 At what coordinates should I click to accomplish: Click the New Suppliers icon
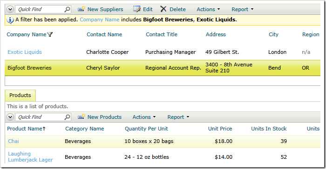tap(81, 9)
